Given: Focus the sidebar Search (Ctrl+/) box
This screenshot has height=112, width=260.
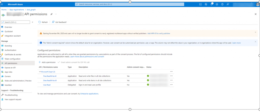Looking at the screenshot, I should [15, 22].
